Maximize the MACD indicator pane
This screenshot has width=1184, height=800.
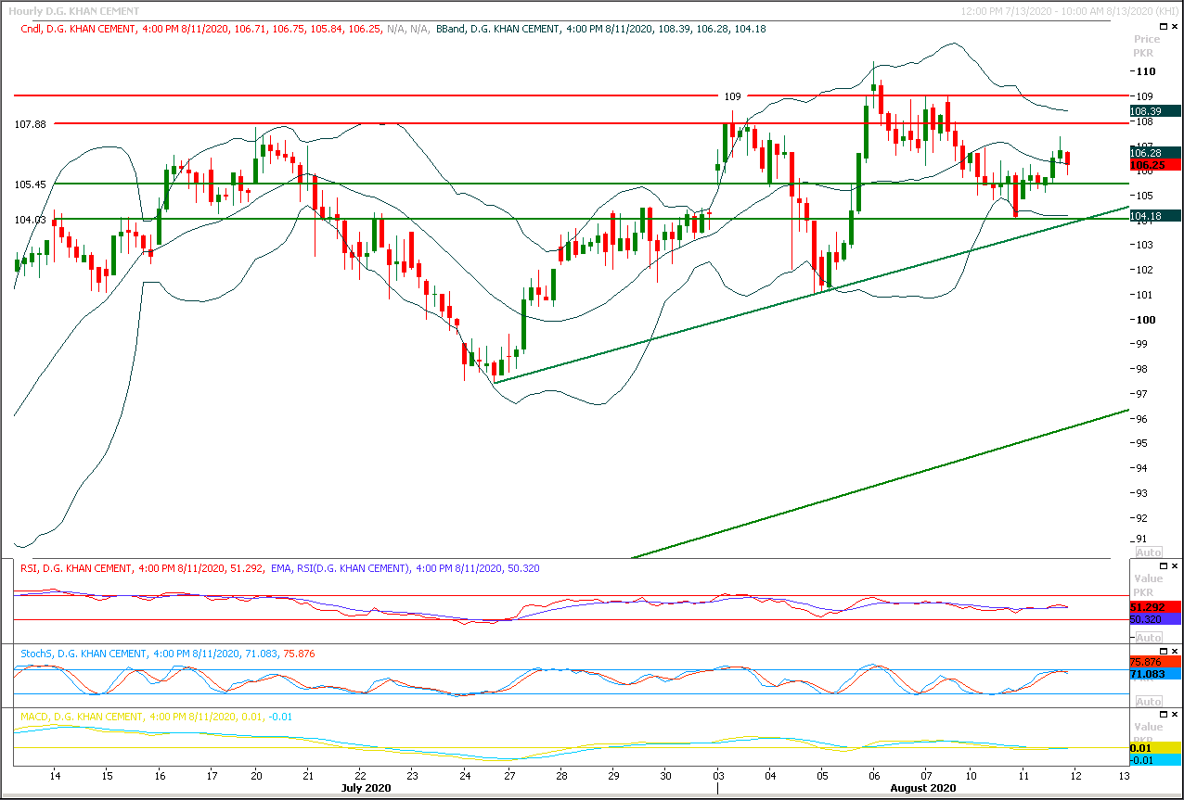[1163, 715]
